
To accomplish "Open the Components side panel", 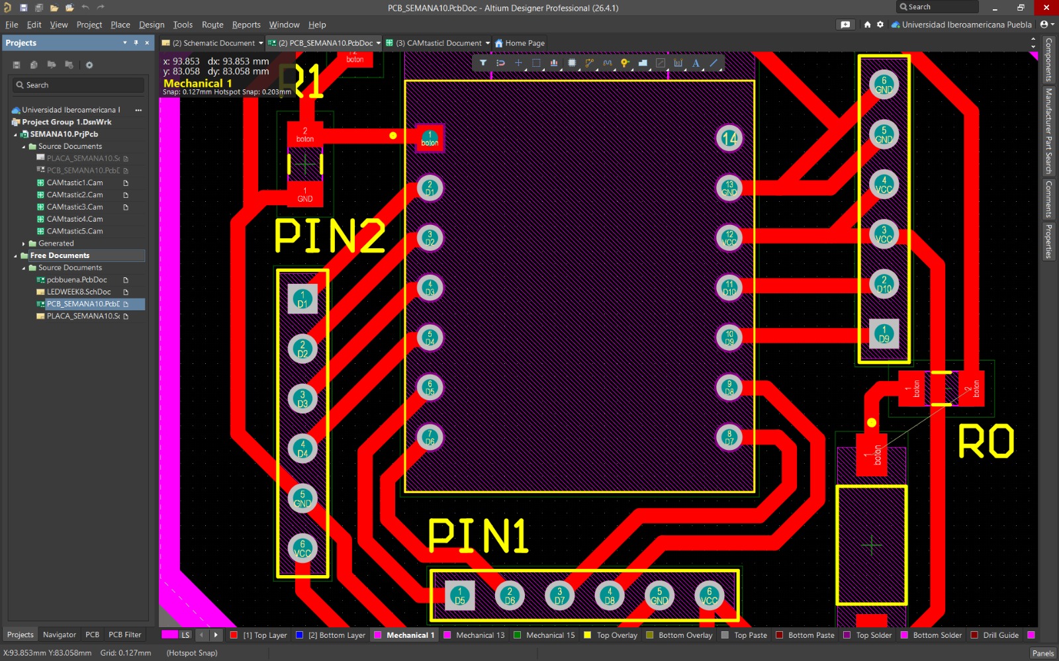I will (1048, 60).
